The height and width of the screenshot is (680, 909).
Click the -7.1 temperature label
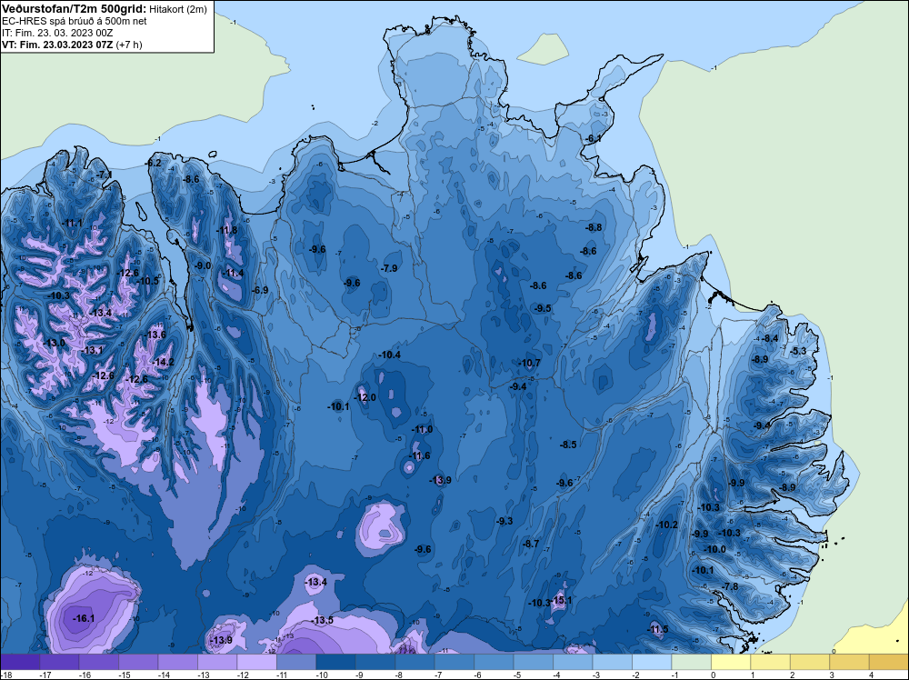click(105, 175)
